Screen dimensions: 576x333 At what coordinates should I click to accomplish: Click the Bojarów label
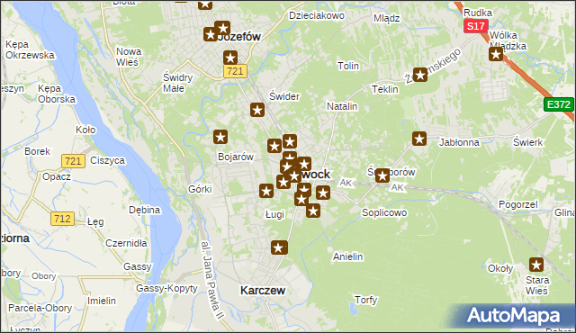tap(236, 157)
